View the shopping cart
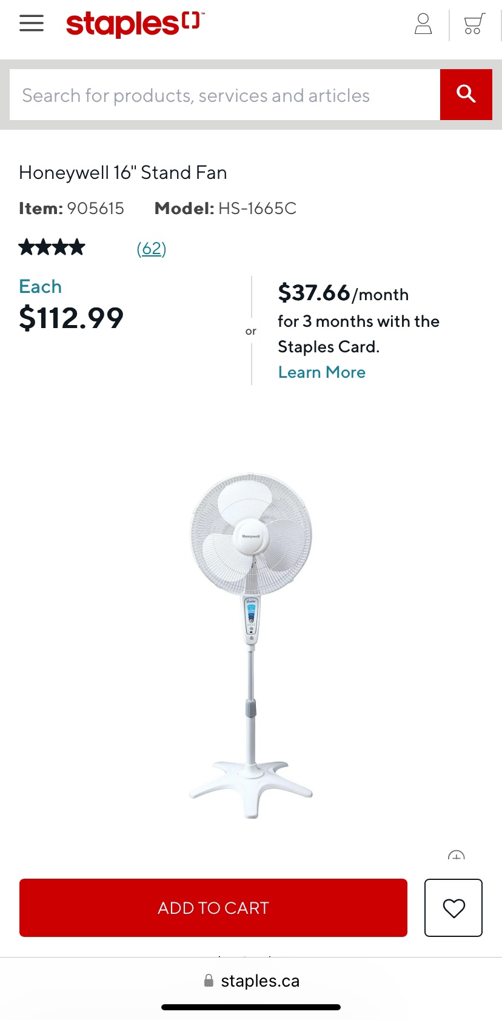Screen dimensions: 502x1020 (474, 24)
